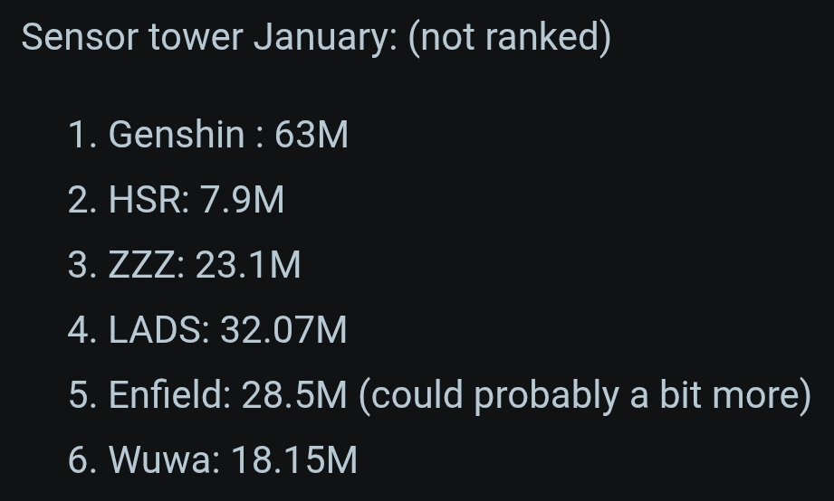
Task: Select the "32.07M" figure for LADS
Action: pyautogui.click(x=283, y=330)
